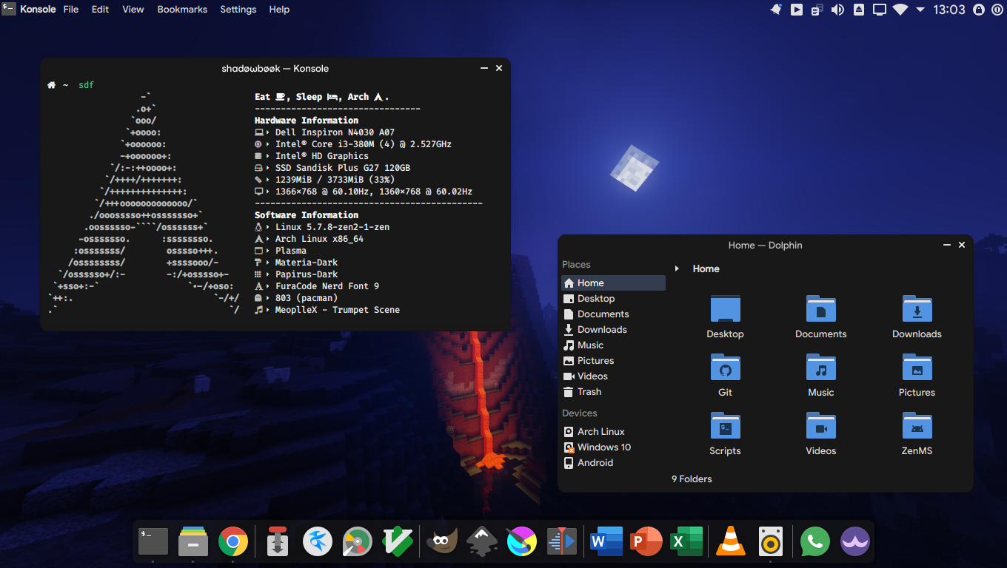Select Windows 10 device in Dolphin
Image resolution: width=1007 pixels, height=568 pixels.
coord(613,447)
